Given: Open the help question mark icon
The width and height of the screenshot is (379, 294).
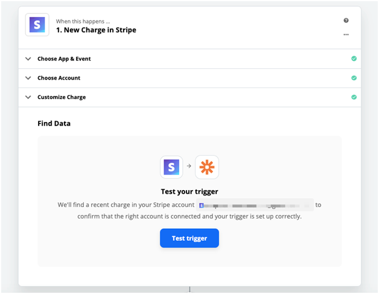Looking at the screenshot, I should 346,21.
